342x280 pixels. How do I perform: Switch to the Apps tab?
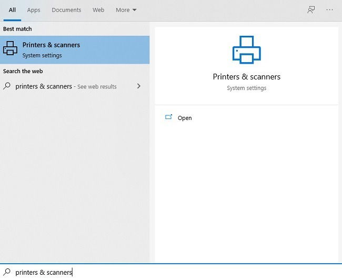click(34, 10)
